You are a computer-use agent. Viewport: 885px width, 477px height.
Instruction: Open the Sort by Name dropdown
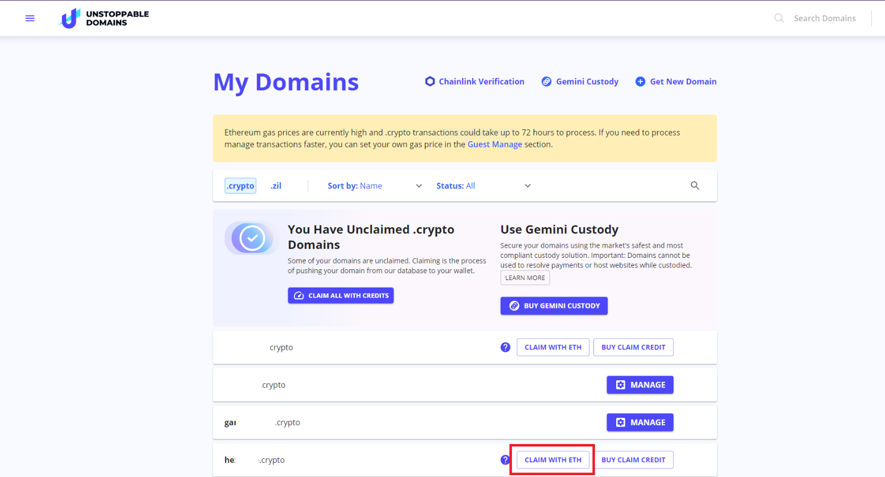pyautogui.click(x=374, y=186)
